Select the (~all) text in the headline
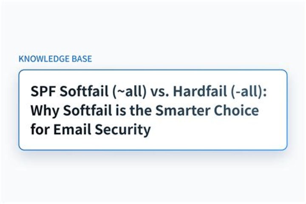Viewport: 306px width, 204px height. (x=129, y=91)
